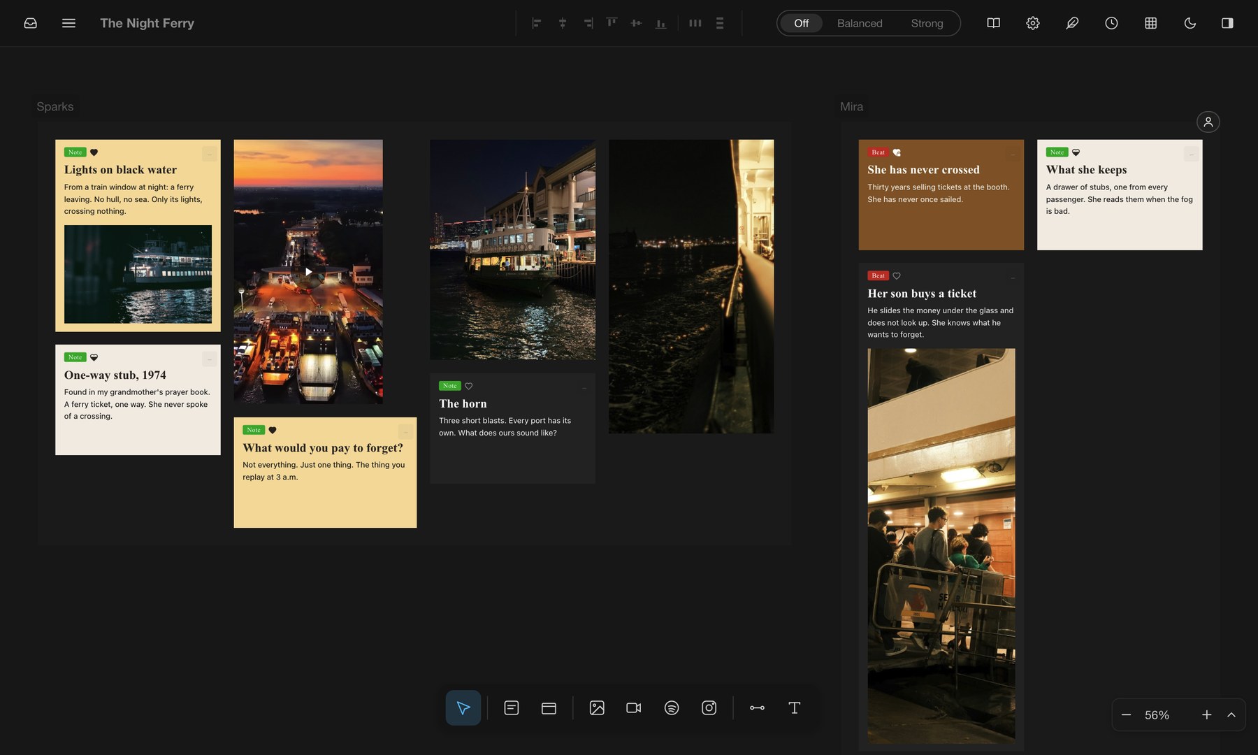Zoom out with minus button
Viewport: 1258px width, 755px height.
click(x=1126, y=714)
